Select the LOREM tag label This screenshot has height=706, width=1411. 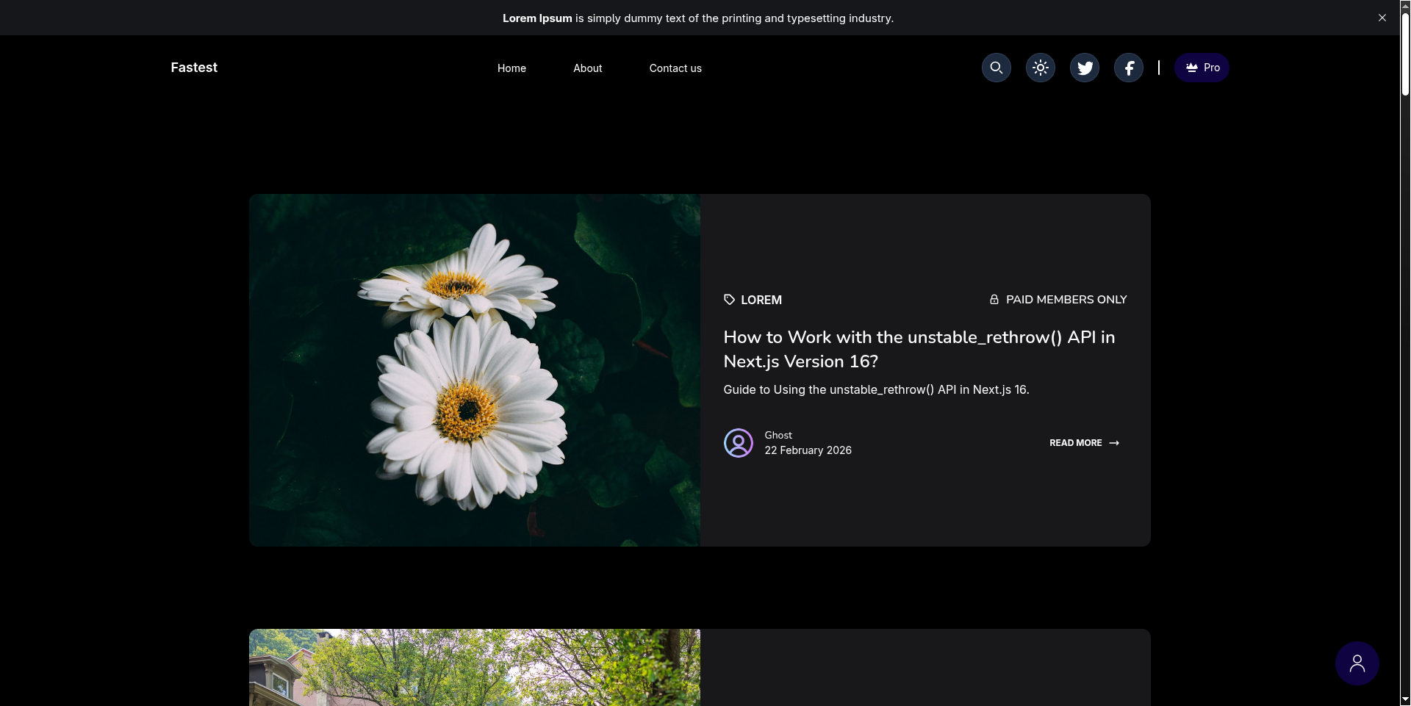761,300
